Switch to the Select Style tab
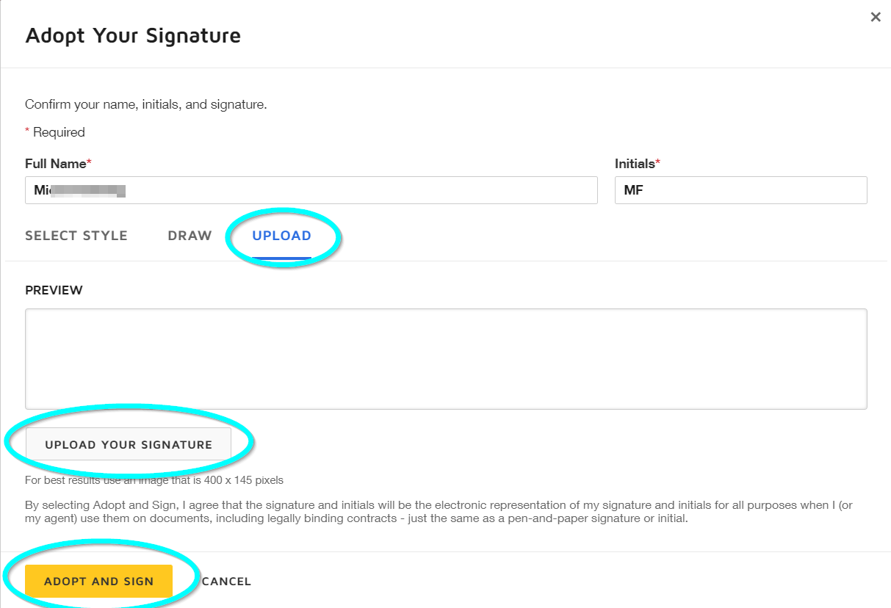The width and height of the screenshot is (891, 608). tap(76, 236)
